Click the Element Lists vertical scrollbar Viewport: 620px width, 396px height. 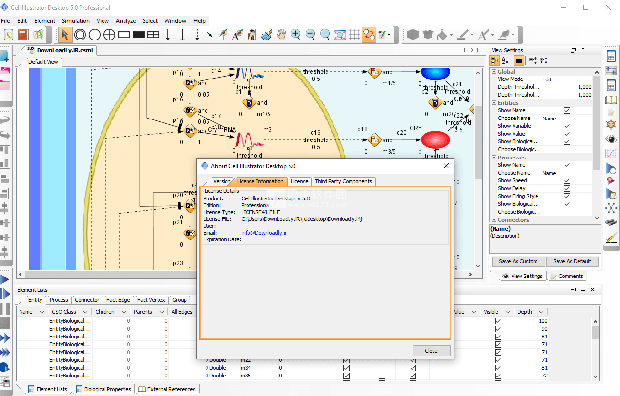coord(595,348)
